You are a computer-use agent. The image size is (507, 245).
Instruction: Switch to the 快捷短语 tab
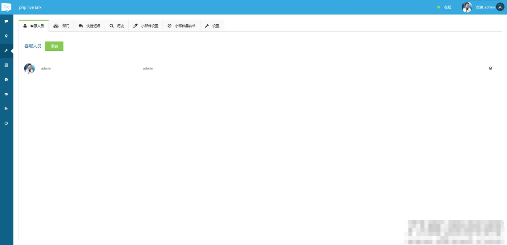89,26
